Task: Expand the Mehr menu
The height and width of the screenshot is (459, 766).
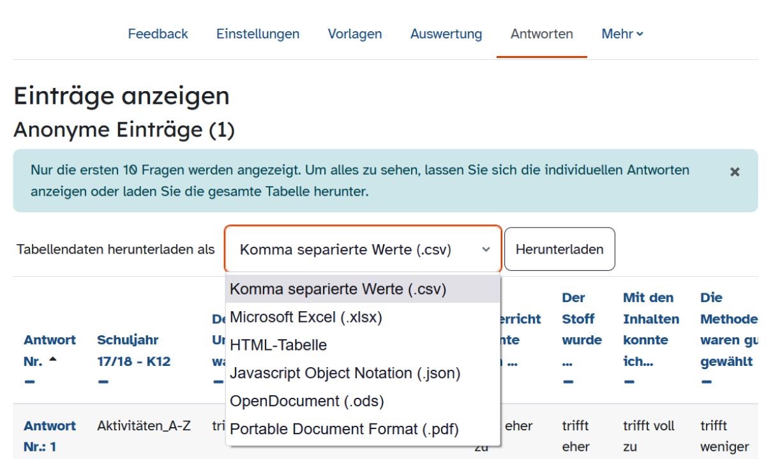Action: pos(622,34)
